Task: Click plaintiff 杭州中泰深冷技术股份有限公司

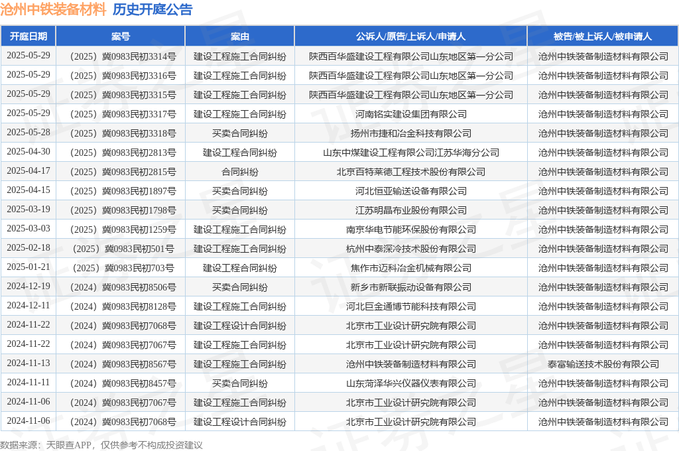Action: (411, 249)
